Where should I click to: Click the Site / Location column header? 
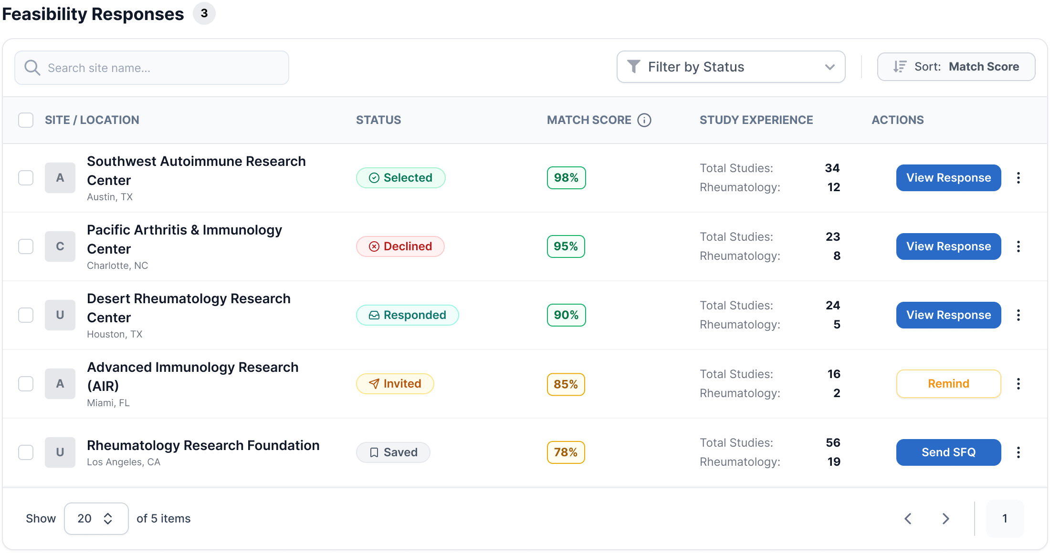click(92, 120)
